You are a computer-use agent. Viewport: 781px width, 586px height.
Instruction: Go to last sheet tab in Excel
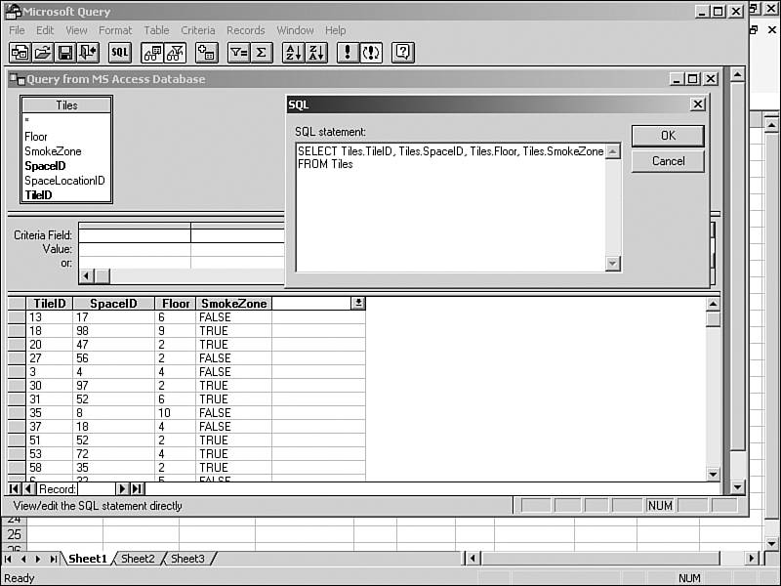tap(54, 559)
